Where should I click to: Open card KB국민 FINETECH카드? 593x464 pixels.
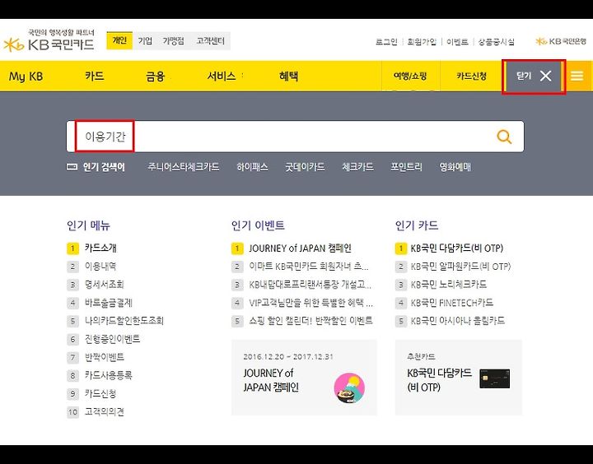click(452, 302)
